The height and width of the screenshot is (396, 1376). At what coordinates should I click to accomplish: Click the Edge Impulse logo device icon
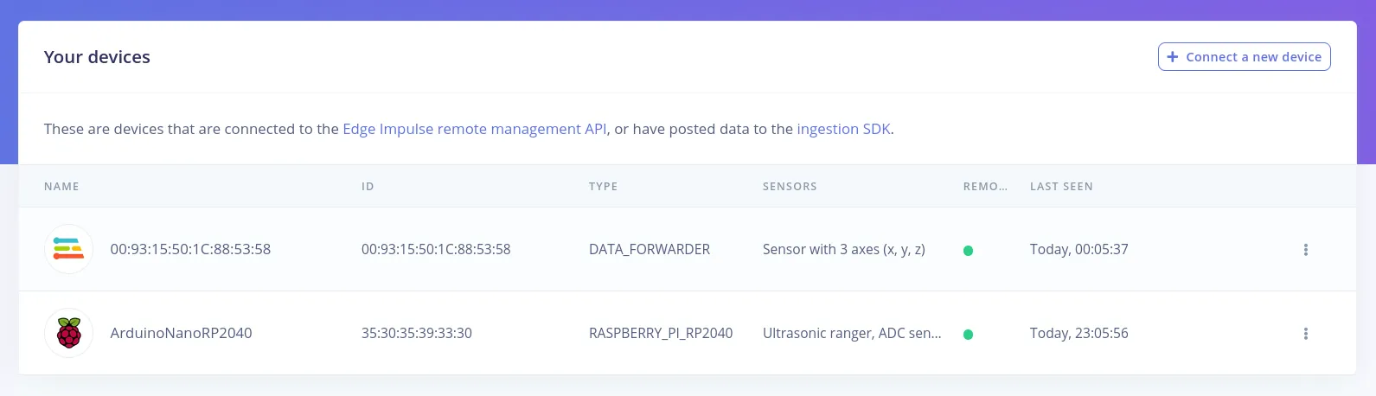pos(68,249)
